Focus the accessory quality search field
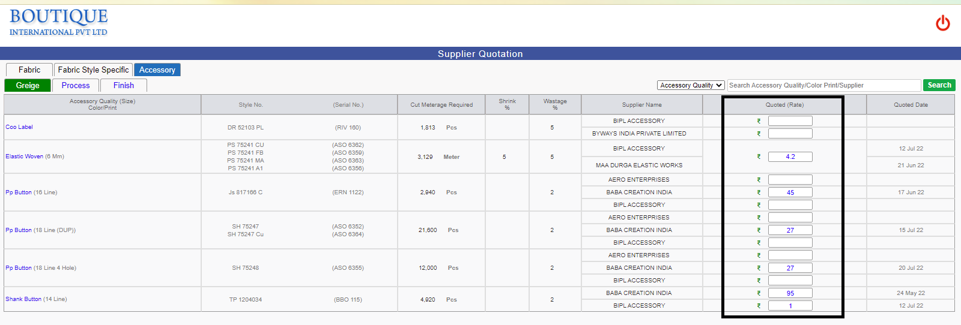 (823, 85)
